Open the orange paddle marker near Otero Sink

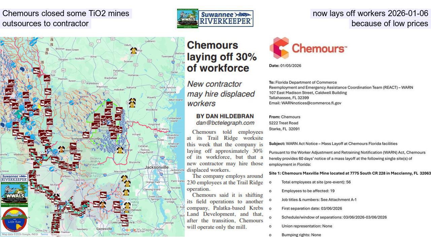pos(102,204)
